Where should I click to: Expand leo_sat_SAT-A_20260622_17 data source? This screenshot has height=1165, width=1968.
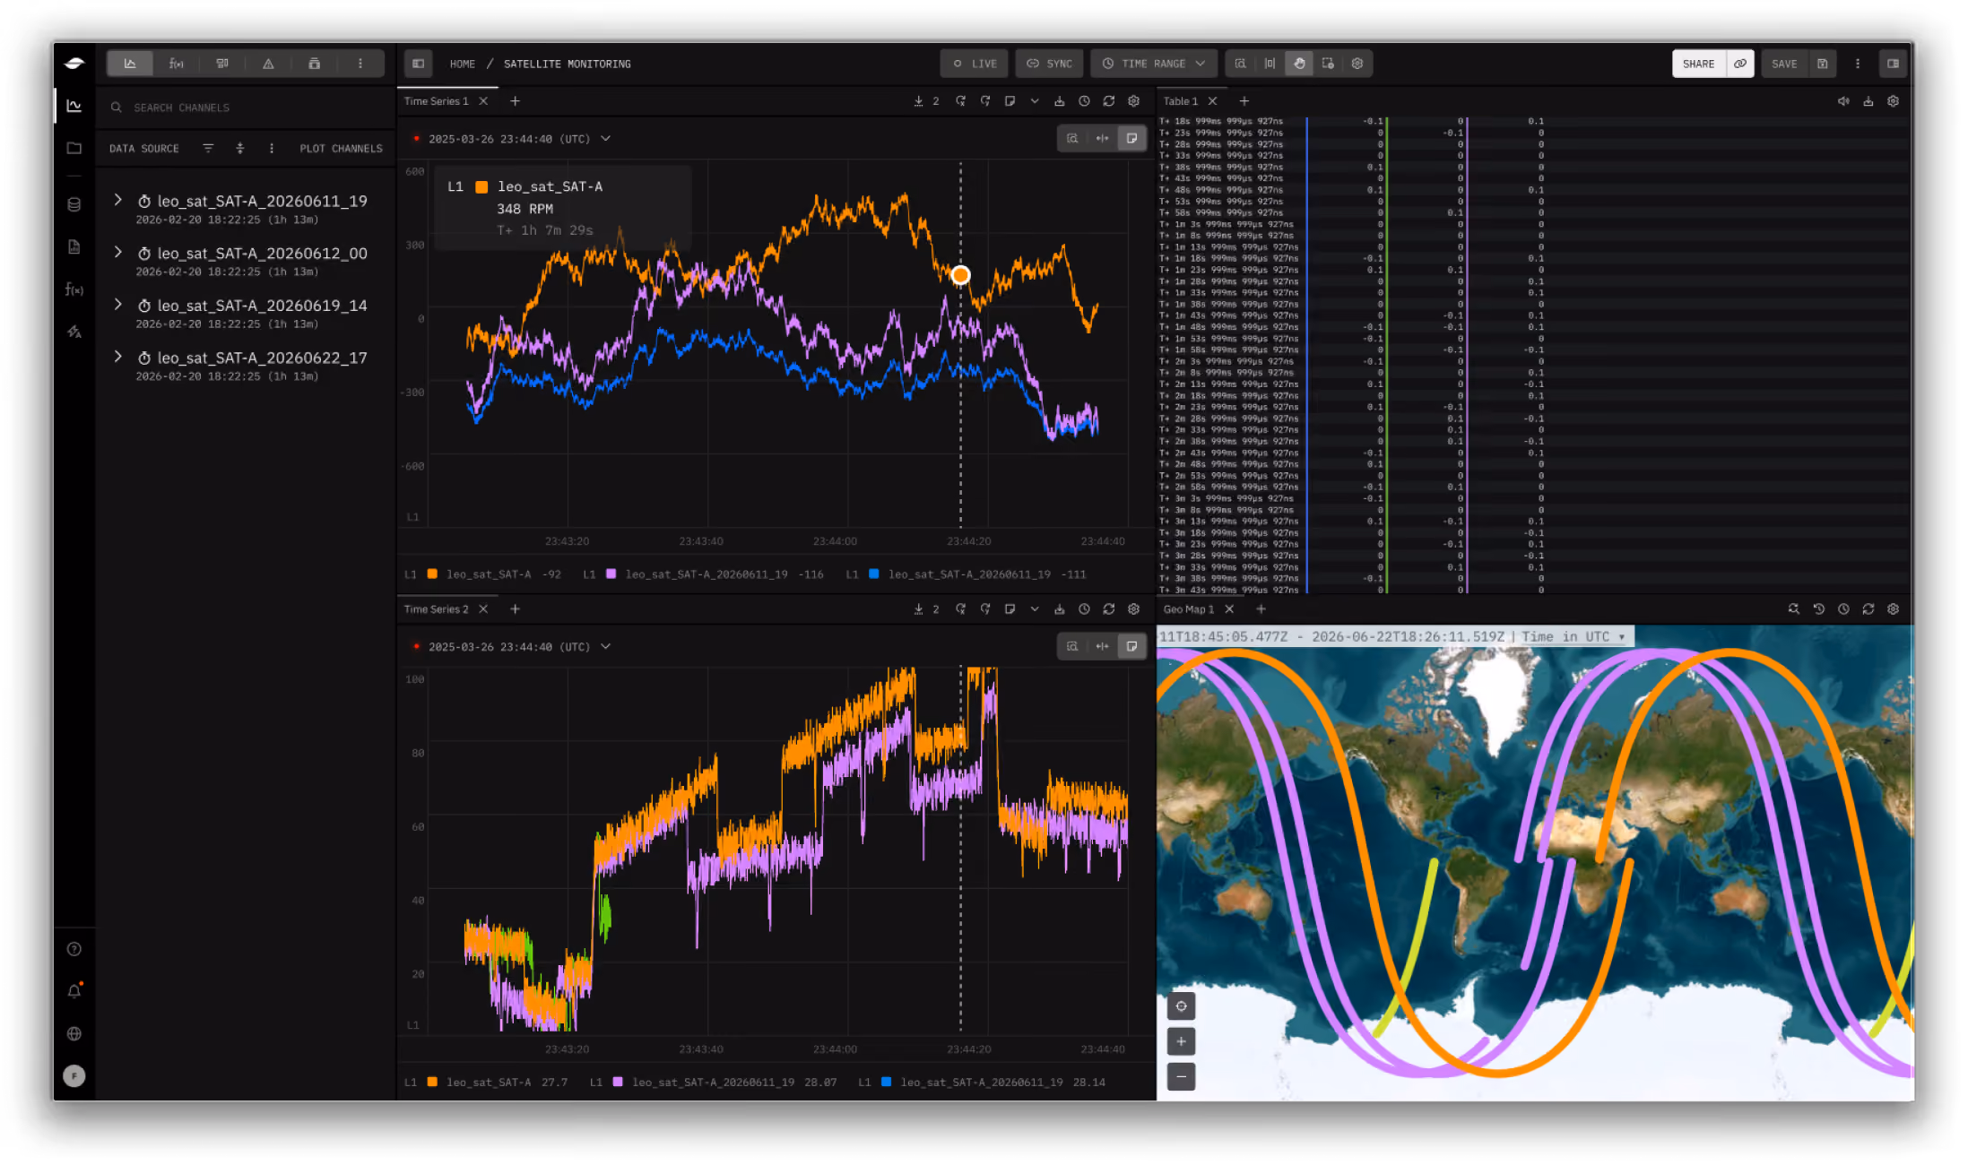click(117, 357)
